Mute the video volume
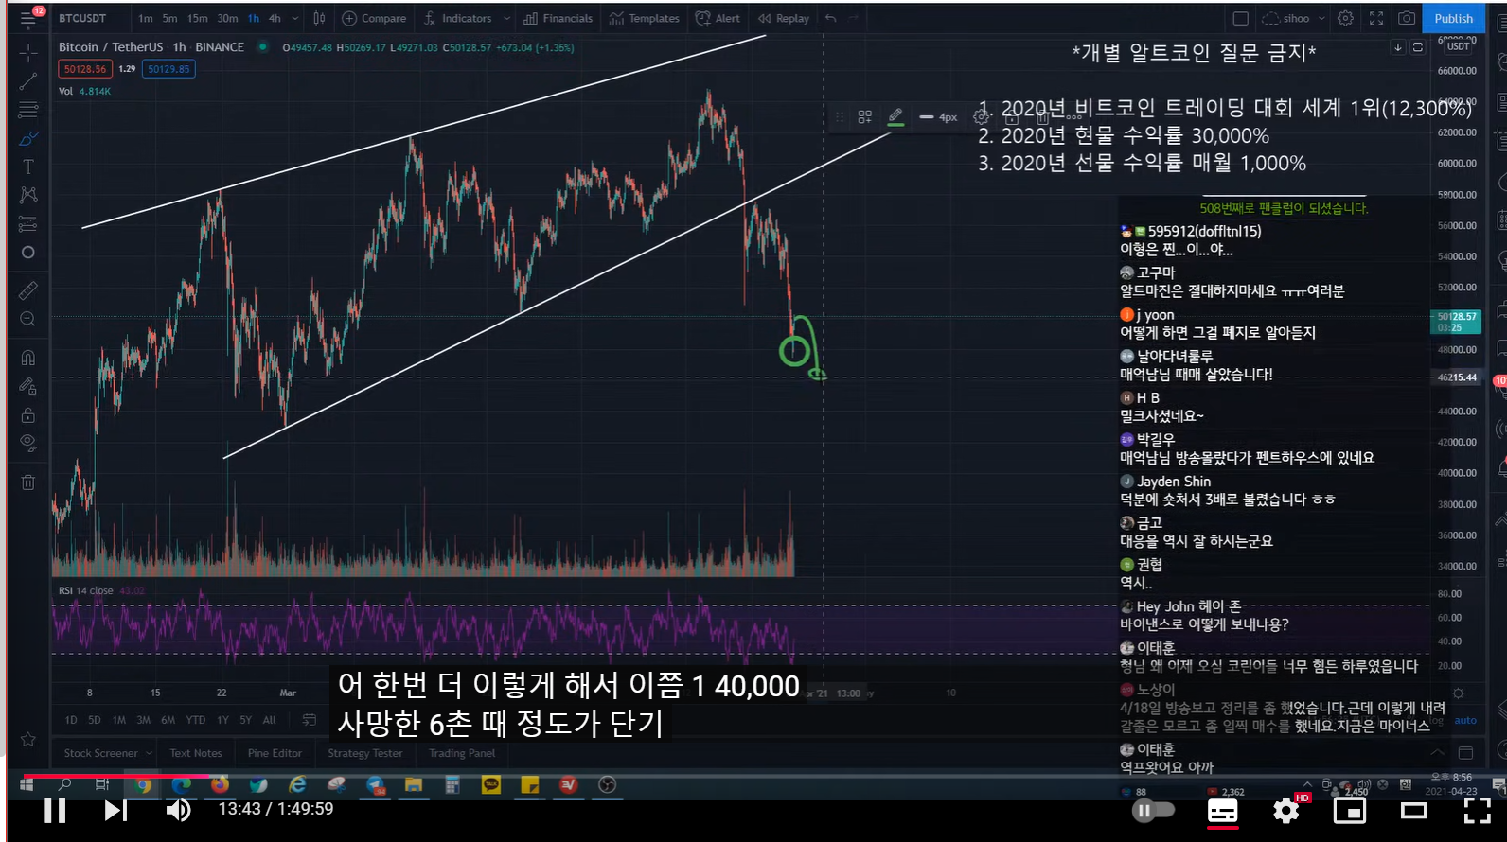The height and width of the screenshot is (842, 1507). [178, 810]
